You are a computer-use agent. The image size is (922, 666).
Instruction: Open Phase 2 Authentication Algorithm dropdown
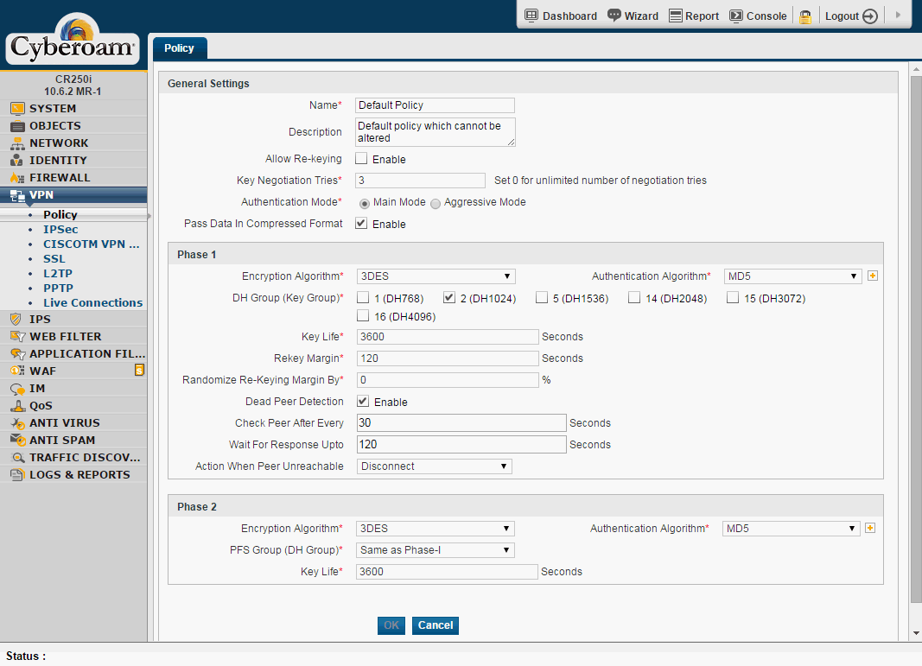[792, 529]
